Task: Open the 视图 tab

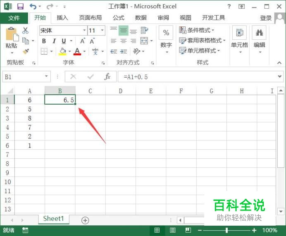Action: 186,18
